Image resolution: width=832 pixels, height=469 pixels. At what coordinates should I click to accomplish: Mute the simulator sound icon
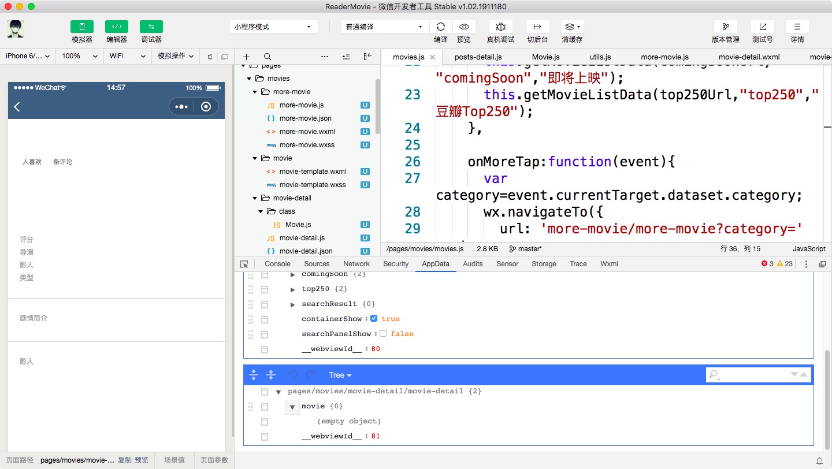pyautogui.click(x=210, y=57)
